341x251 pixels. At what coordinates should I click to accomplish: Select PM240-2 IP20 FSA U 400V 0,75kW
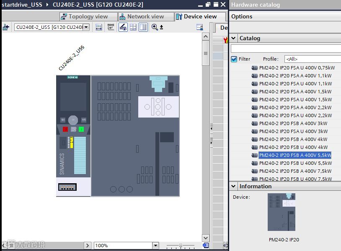[x=297, y=68]
